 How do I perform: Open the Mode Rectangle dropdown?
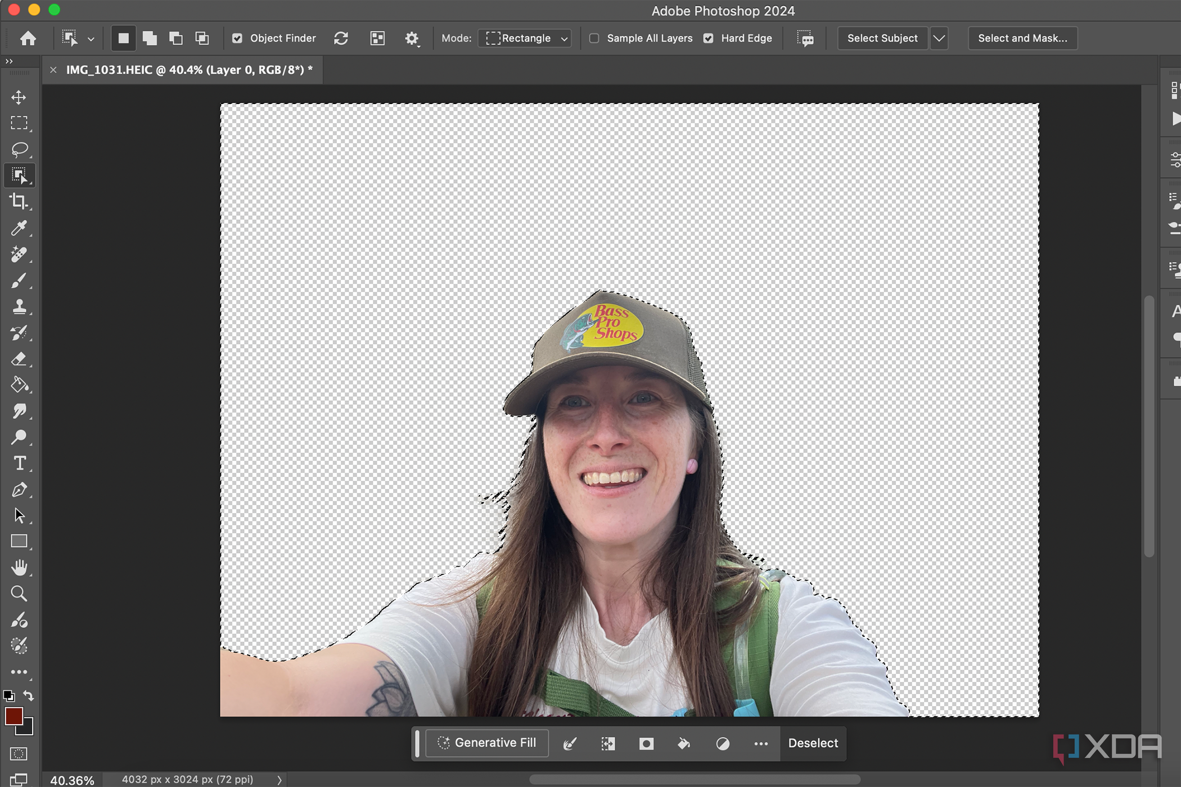(525, 38)
